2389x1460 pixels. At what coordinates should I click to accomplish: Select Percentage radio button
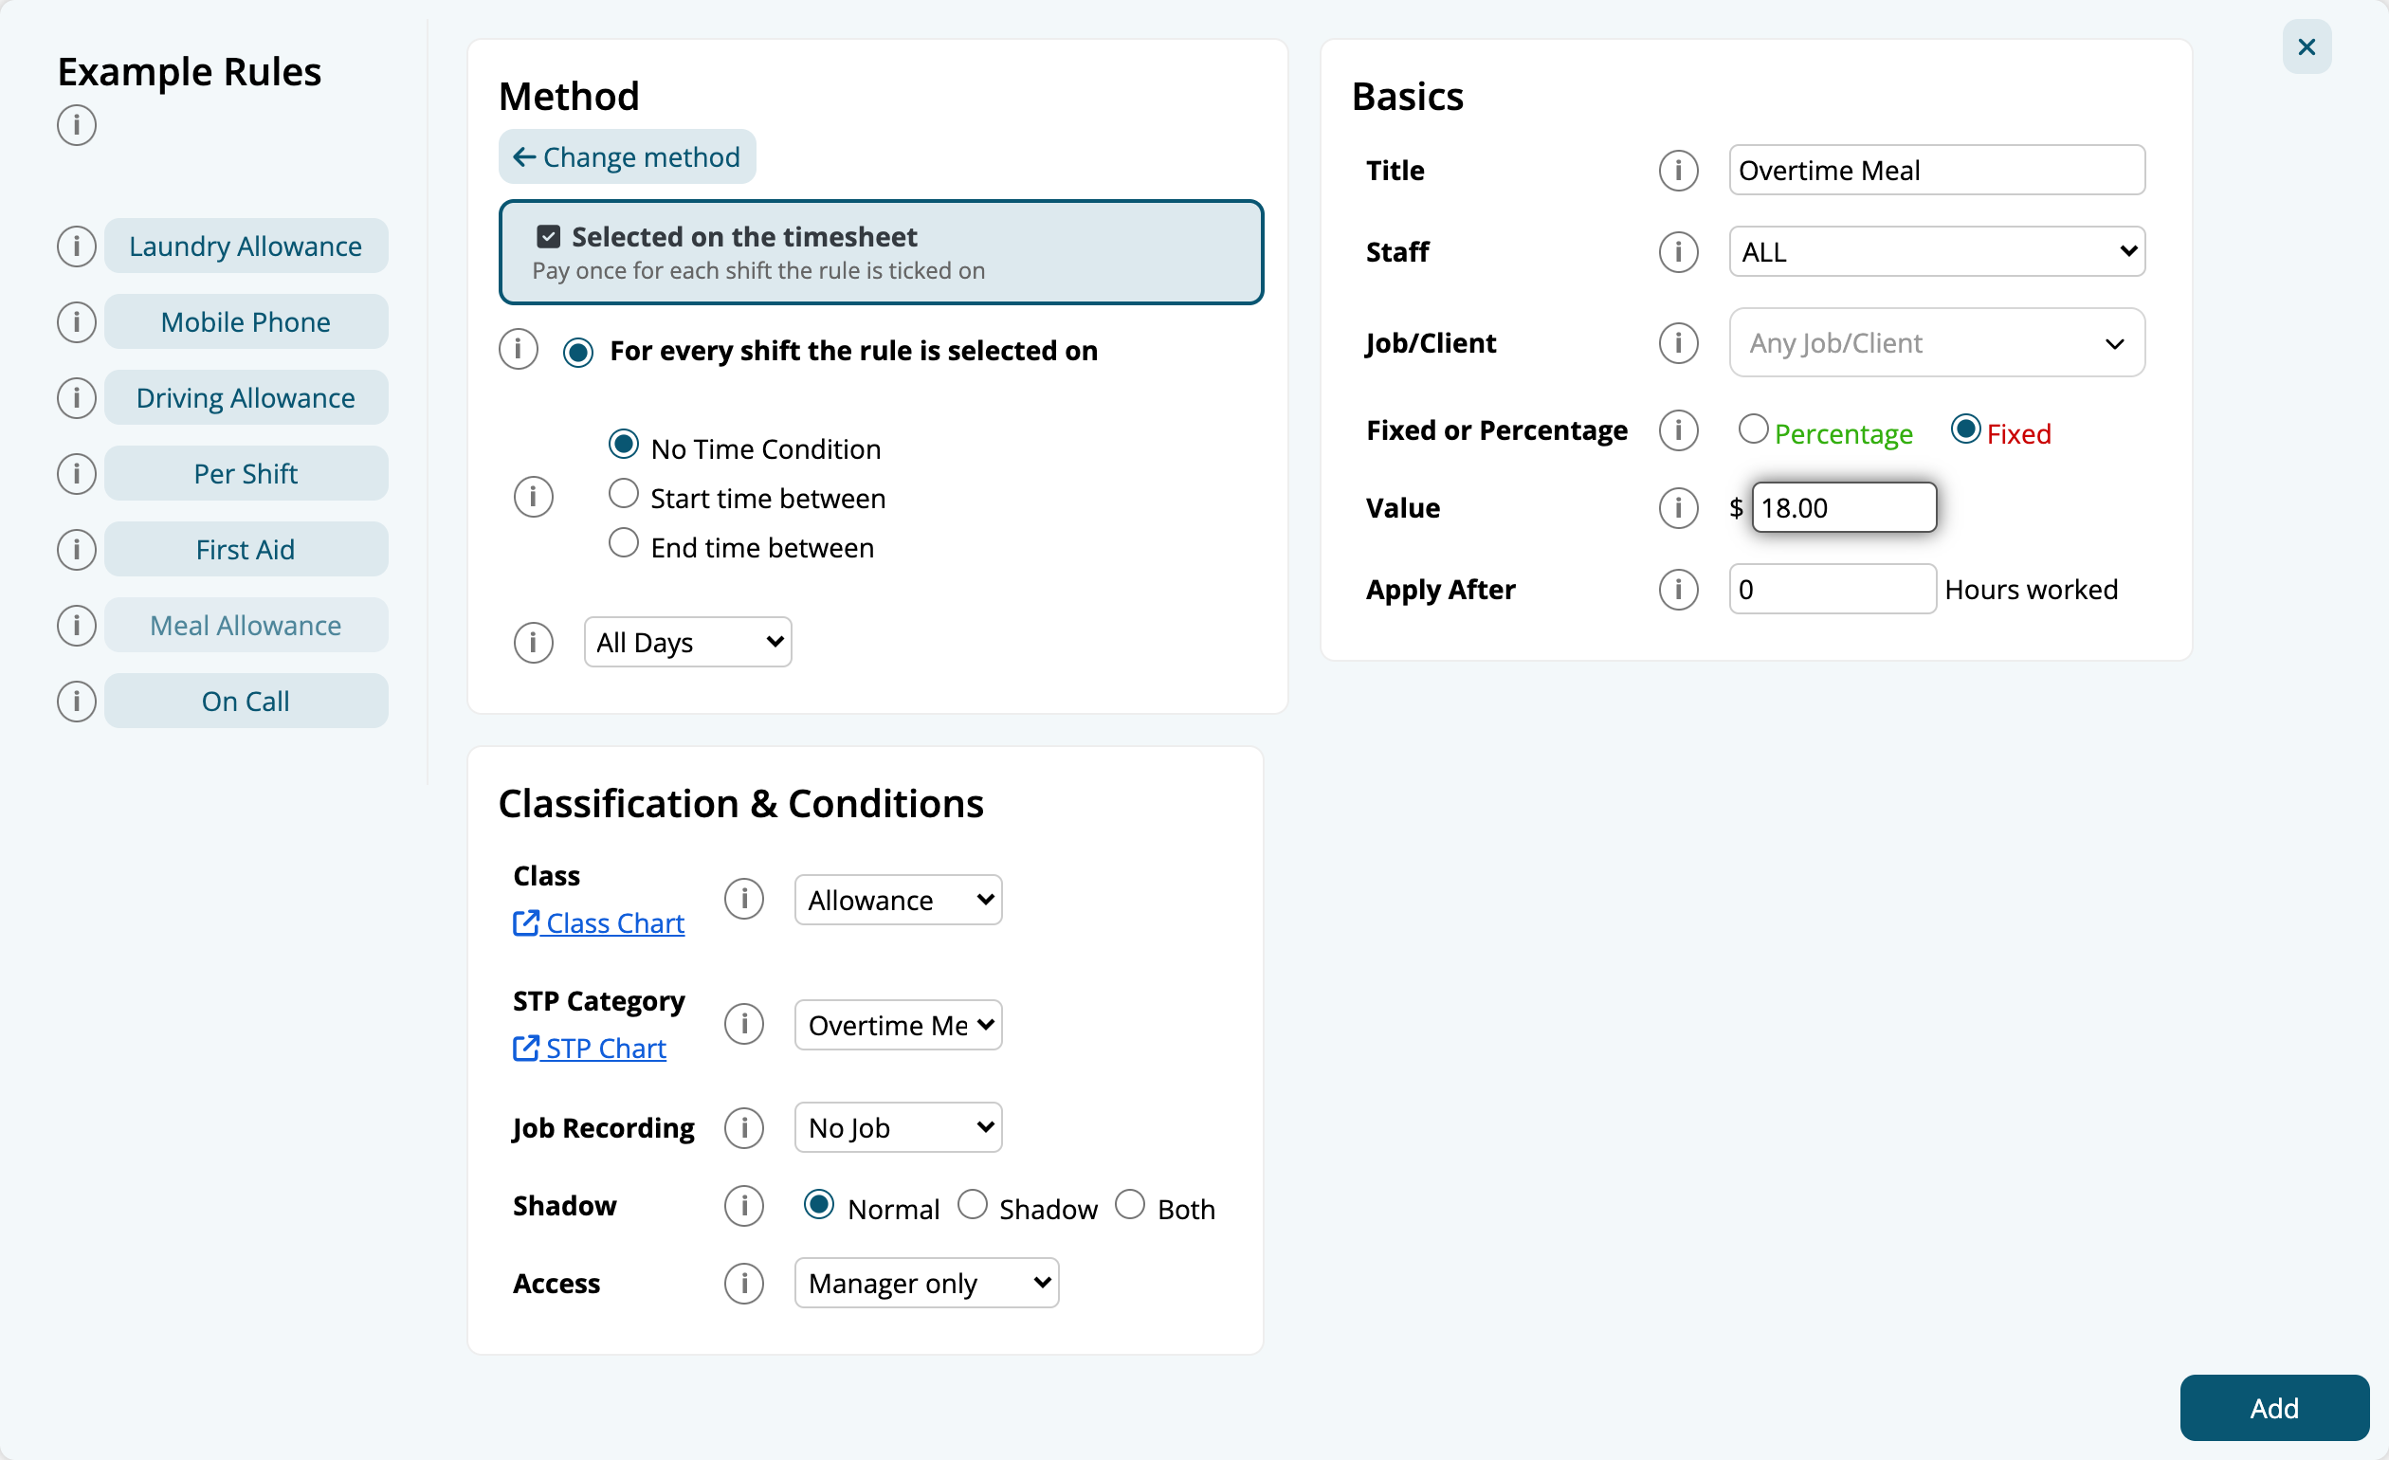1753,429
